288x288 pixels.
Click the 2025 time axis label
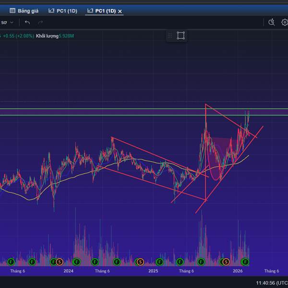(153, 271)
